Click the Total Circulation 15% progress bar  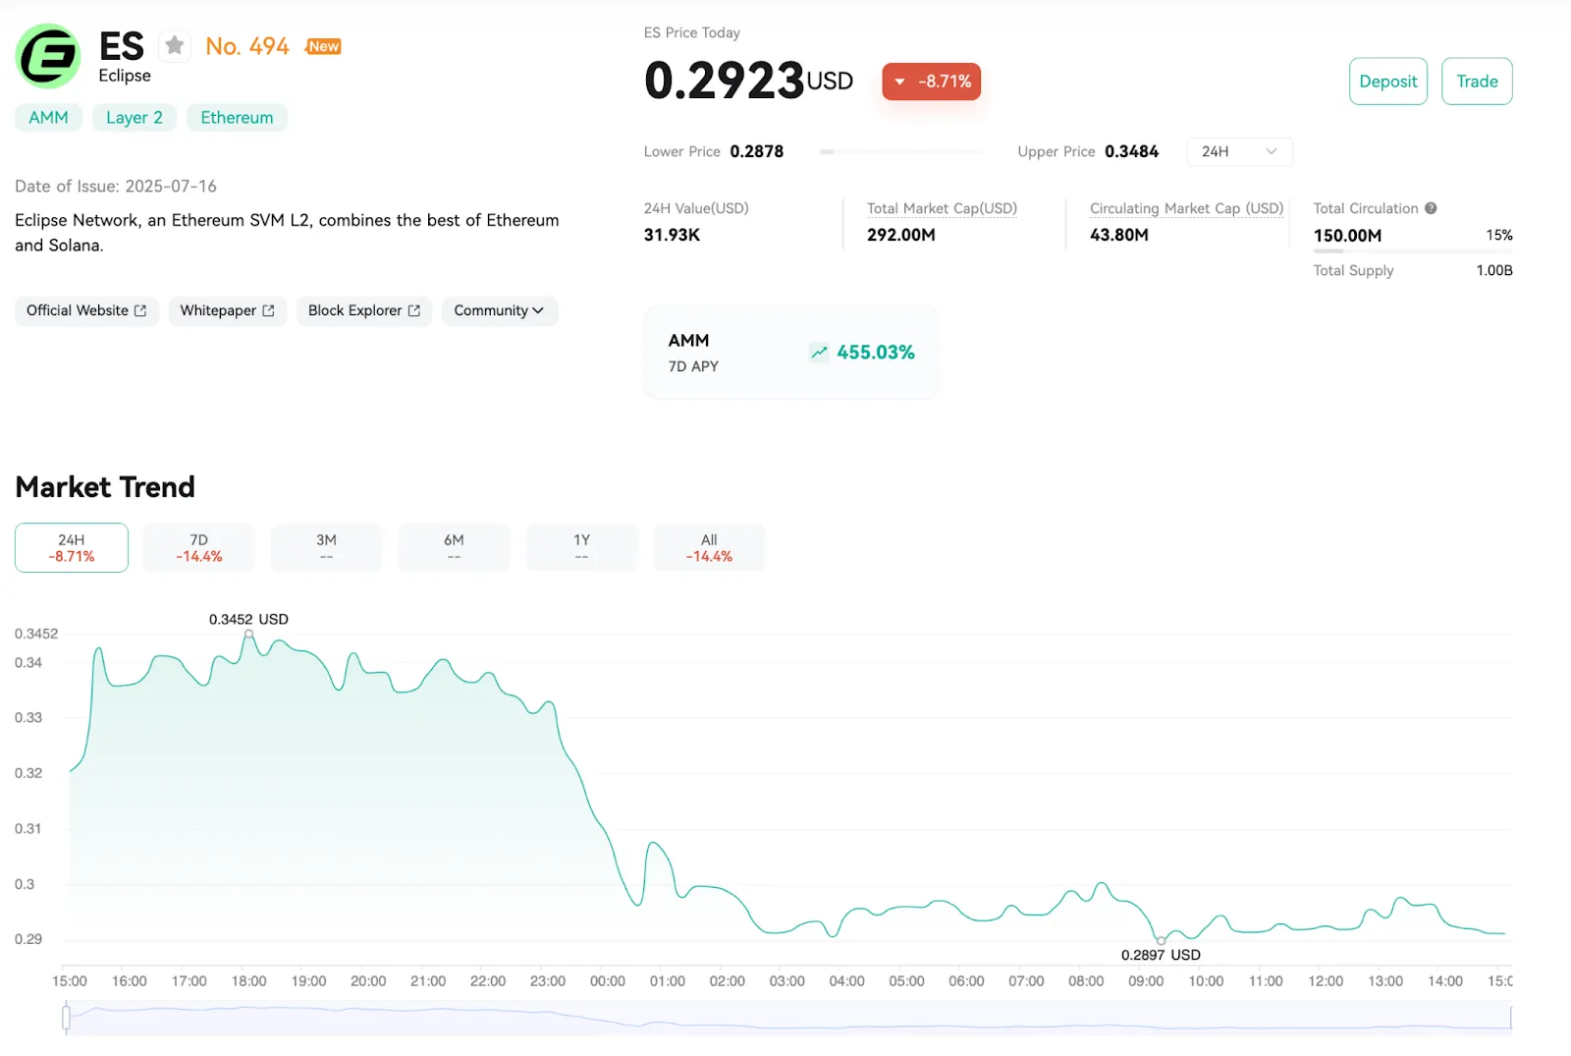click(x=1413, y=251)
